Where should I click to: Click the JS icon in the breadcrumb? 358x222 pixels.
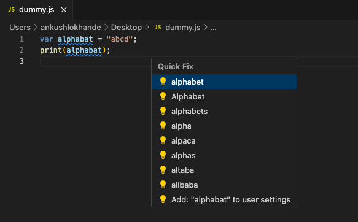(x=158, y=28)
